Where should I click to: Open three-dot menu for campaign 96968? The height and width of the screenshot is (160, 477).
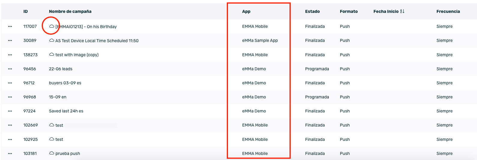(x=10, y=97)
